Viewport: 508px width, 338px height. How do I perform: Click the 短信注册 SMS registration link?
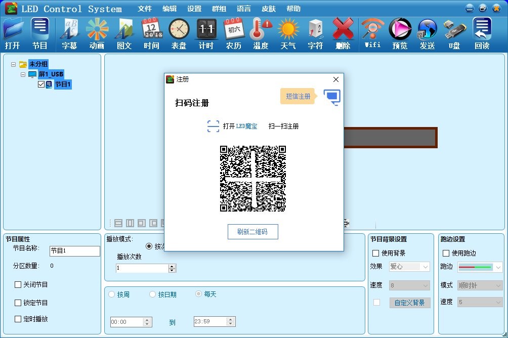[298, 96]
